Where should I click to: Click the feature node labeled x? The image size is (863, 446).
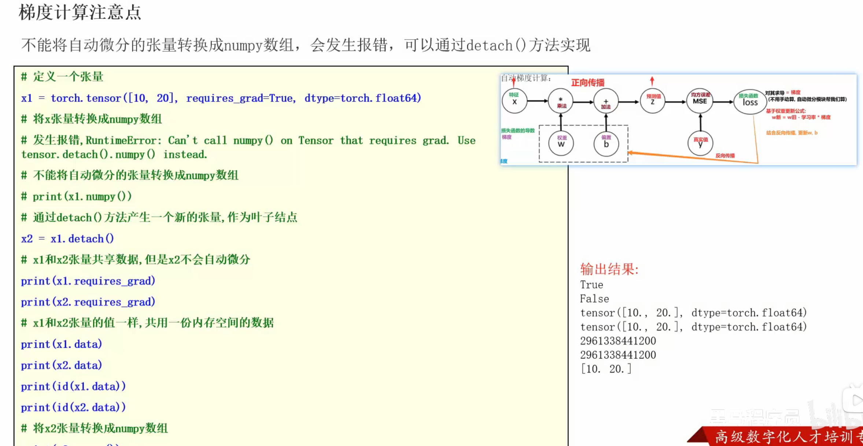point(514,101)
